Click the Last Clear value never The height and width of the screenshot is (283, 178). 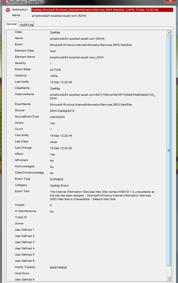click(54, 142)
